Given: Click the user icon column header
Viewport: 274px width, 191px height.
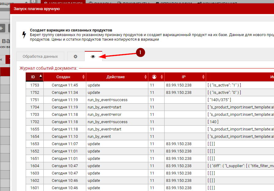Looking at the screenshot, I should point(154,77).
